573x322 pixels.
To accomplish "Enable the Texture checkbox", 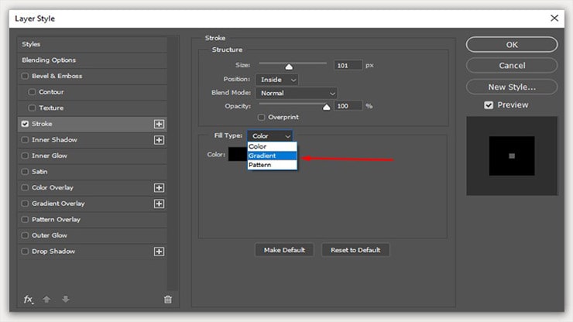I will (33, 108).
